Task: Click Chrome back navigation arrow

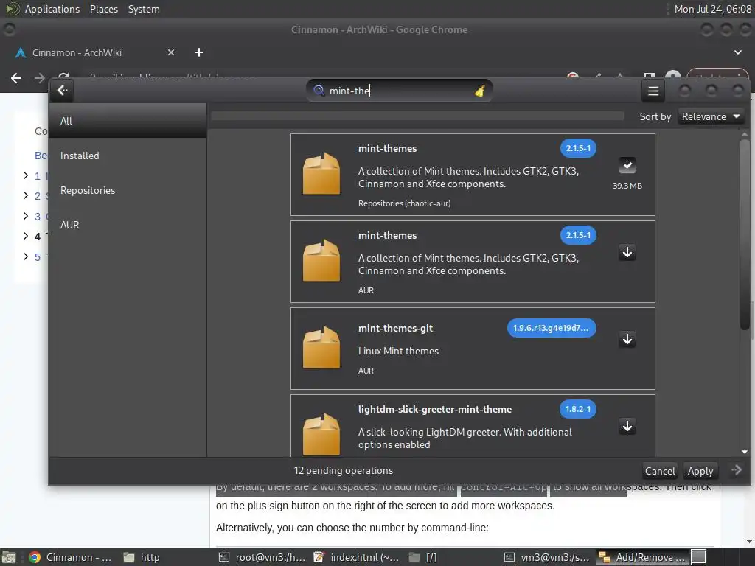Action: 16,78
